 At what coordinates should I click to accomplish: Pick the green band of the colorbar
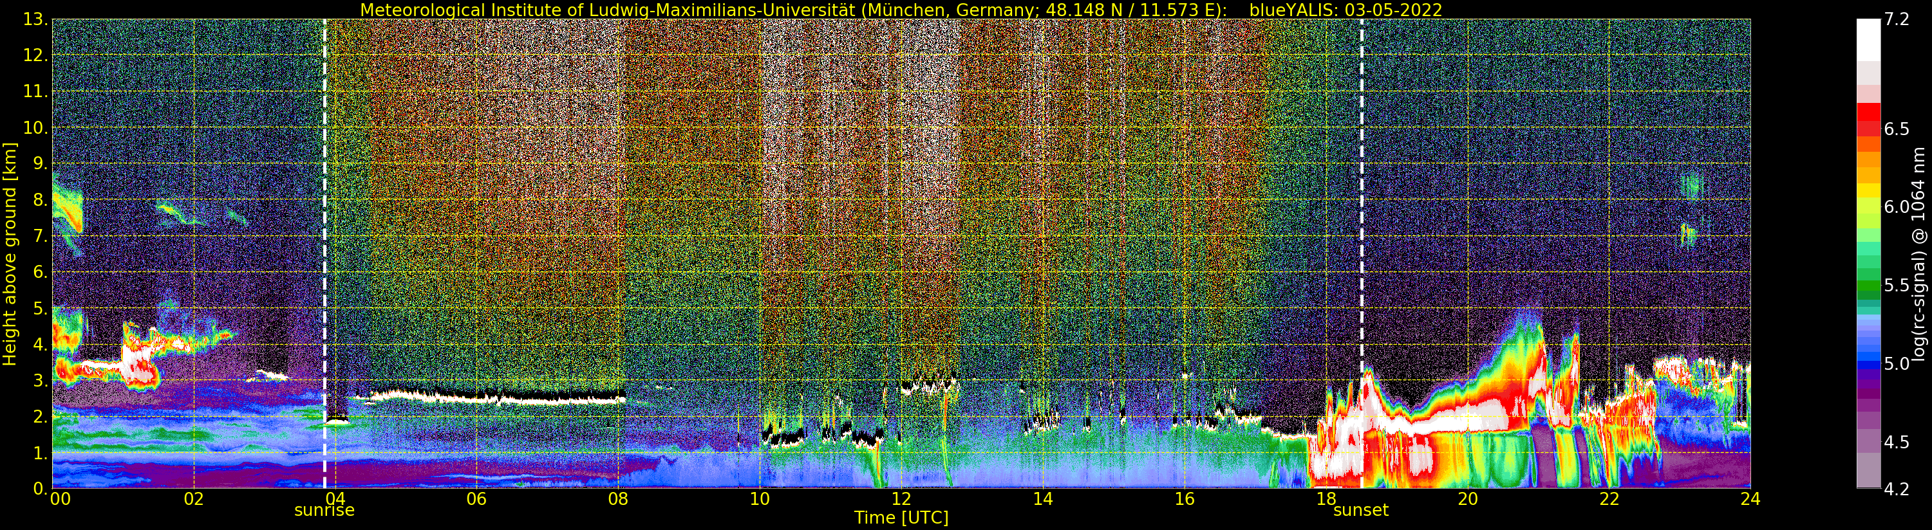(1868, 285)
